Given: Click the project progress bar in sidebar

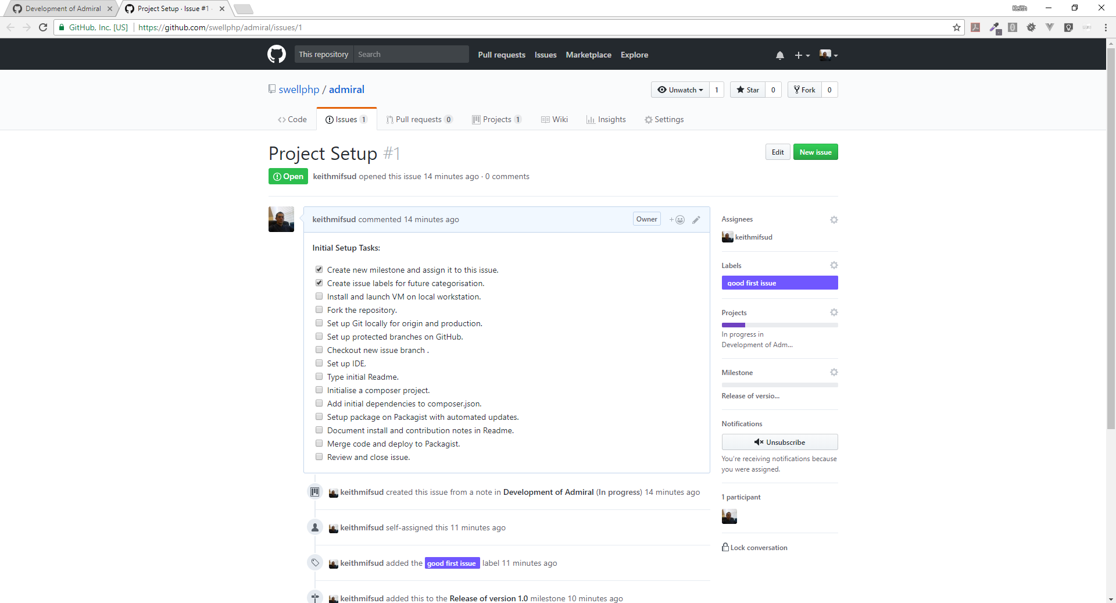Looking at the screenshot, I should [779, 325].
